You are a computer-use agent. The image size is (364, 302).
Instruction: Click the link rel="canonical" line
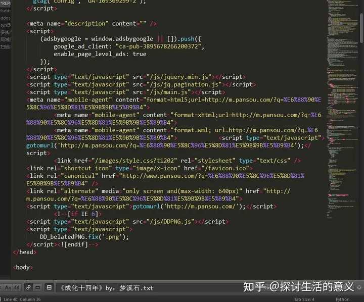(165, 179)
